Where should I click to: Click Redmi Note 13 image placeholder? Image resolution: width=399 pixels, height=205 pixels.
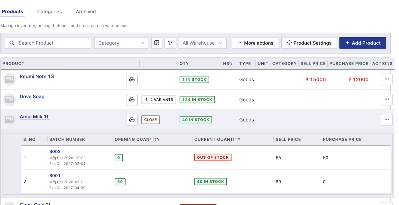pos(9,79)
